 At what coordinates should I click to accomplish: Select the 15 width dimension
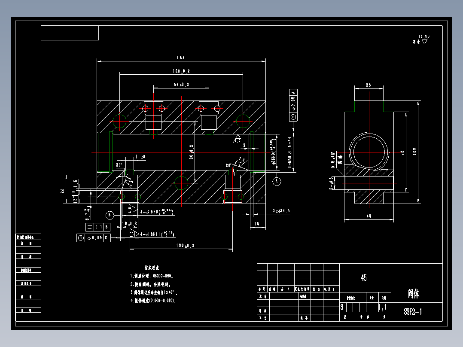click(x=257, y=224)
